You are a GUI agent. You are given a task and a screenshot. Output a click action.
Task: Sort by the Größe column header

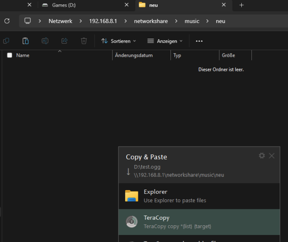click(228, 55)
